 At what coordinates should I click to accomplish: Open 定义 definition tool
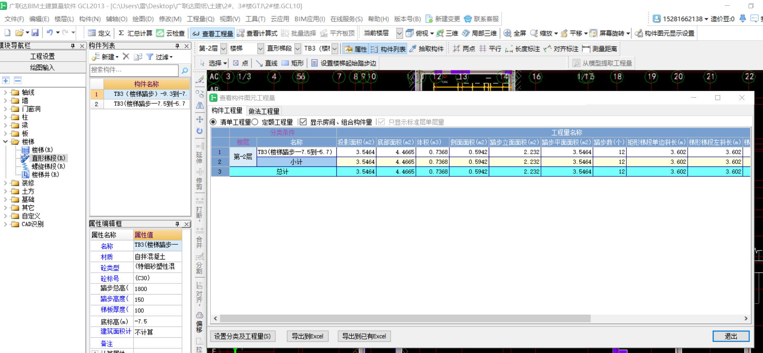(99, 33)
